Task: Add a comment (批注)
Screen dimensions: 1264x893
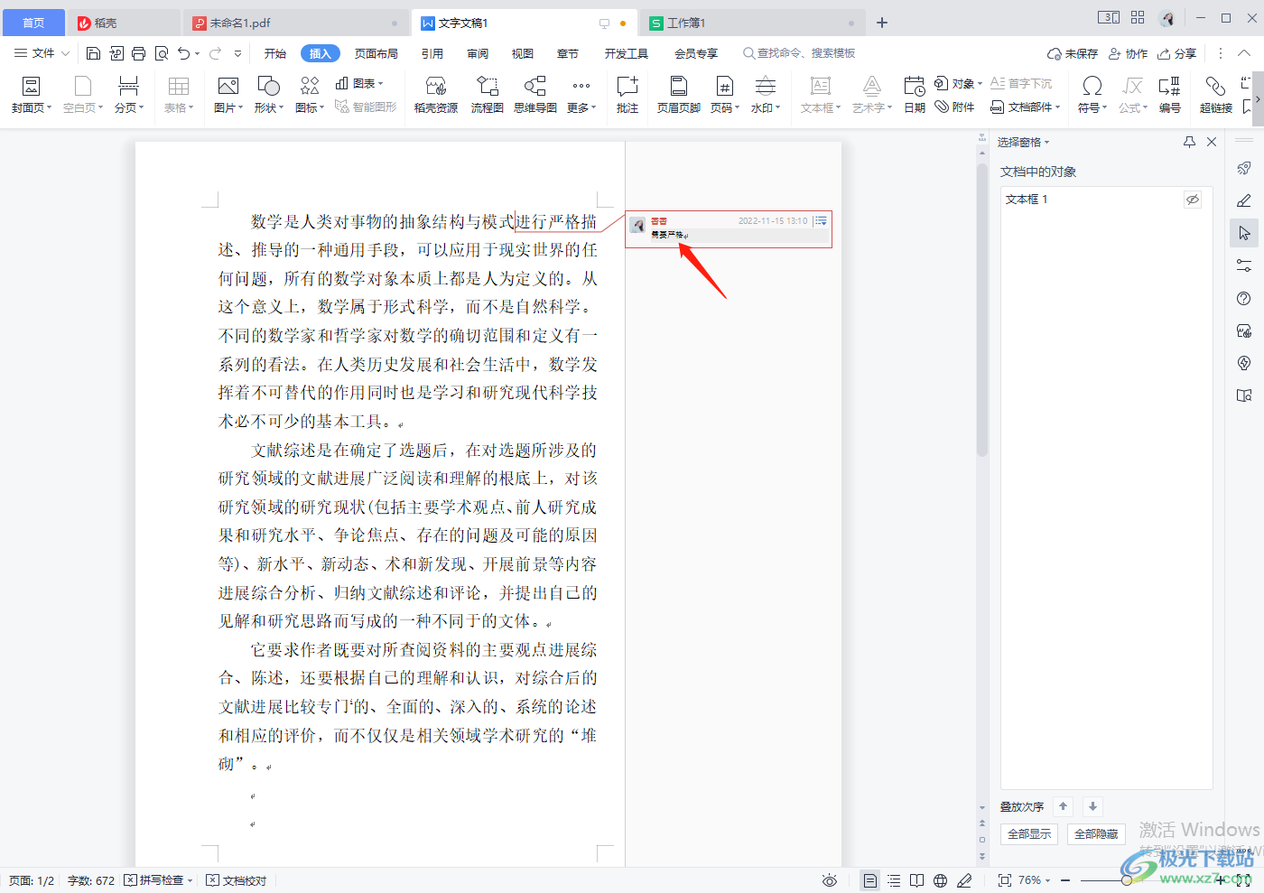Action: 627,95
